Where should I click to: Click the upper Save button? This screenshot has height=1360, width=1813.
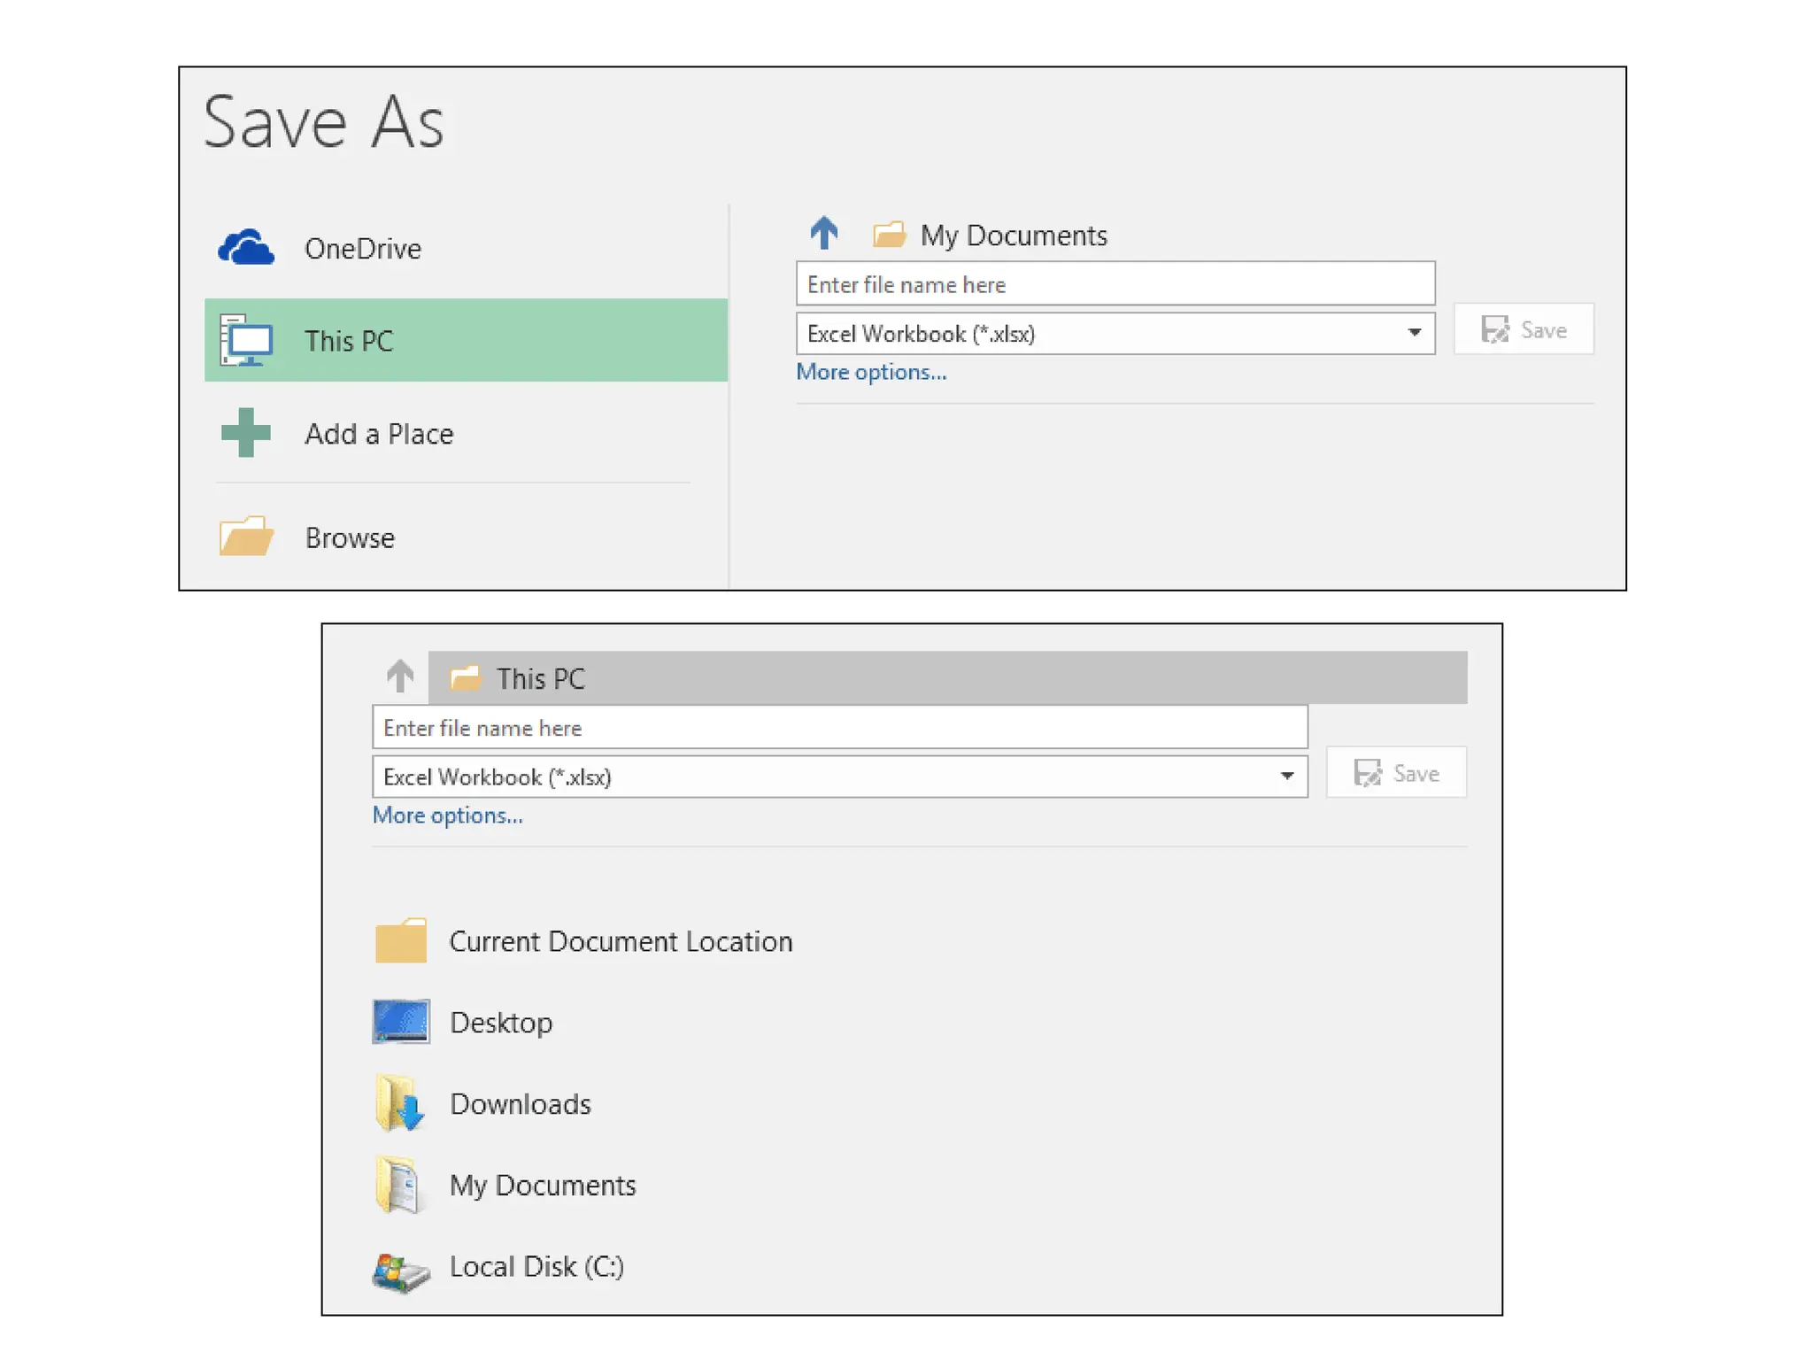(1524, 329)
